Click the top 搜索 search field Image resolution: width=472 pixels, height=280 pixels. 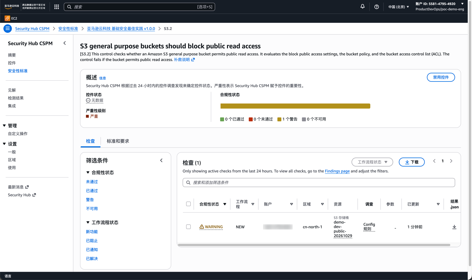pyautogui.click(x=139, y=7)
